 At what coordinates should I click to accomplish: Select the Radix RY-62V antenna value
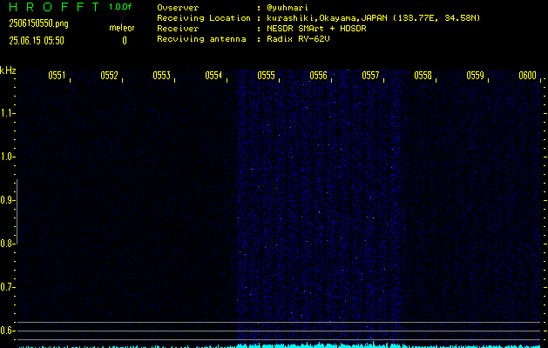[298, 39]
